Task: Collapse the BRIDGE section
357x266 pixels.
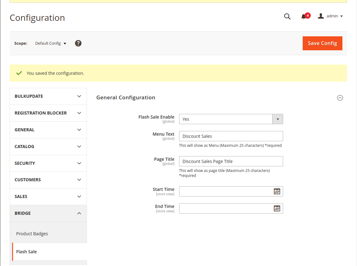Action: 48,213
